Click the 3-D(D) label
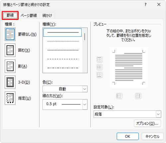Image resolution: width=166 pixels, height=143 pixels. point(24,82)
